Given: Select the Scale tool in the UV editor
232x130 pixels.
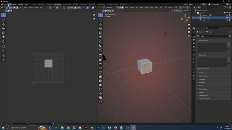Looking at the screenshot, I should click(x=3, y=32).
